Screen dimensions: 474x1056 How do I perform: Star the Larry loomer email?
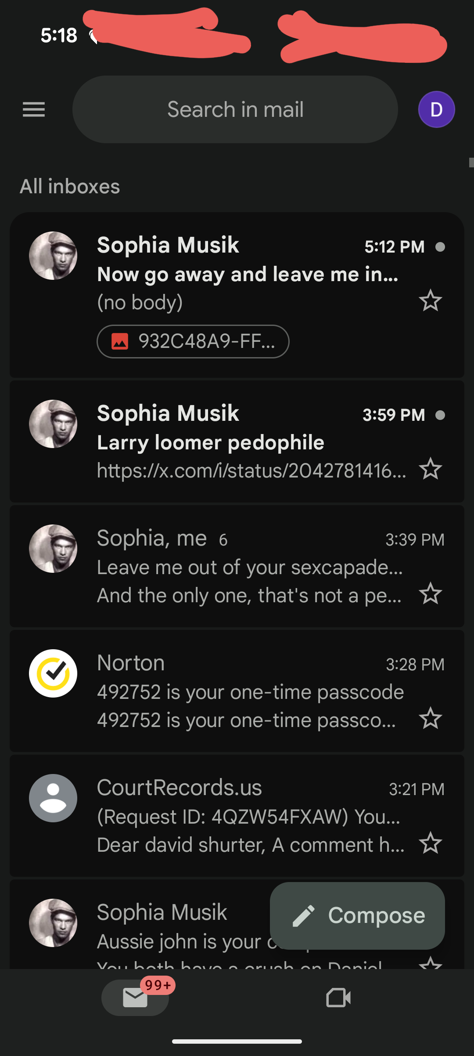coord(430,469)
